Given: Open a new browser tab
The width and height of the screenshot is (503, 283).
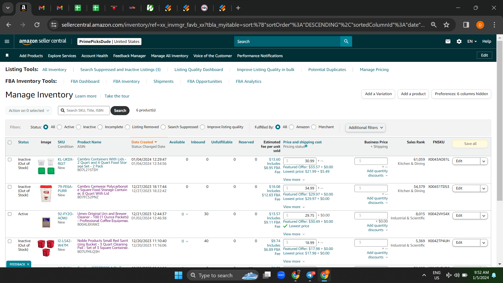Looking at the screenshot, I should 238,8.
